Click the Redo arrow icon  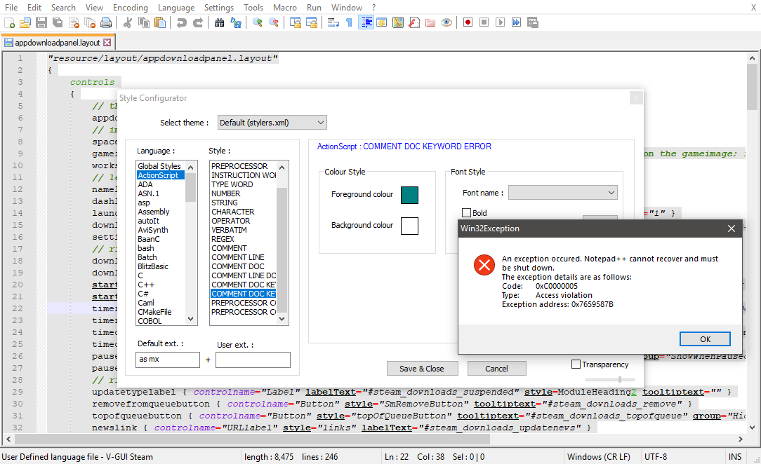pyautogui.click(x=197, y=22)
